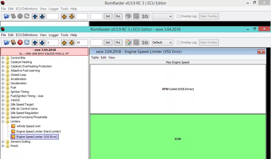Click Clear Overlay button in front window

pyautogui.click(x=209, y=43)
